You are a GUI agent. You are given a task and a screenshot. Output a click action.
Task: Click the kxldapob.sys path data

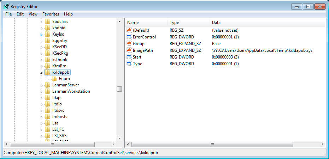(262, 50)
